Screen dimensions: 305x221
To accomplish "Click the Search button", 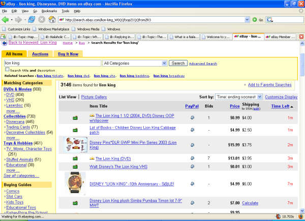I will click(178, 63).
